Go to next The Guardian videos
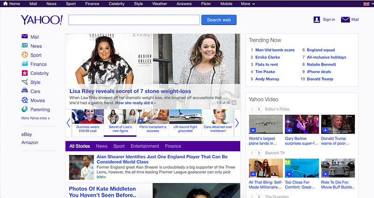Screen dimensions: 374x198 (259, 196)
